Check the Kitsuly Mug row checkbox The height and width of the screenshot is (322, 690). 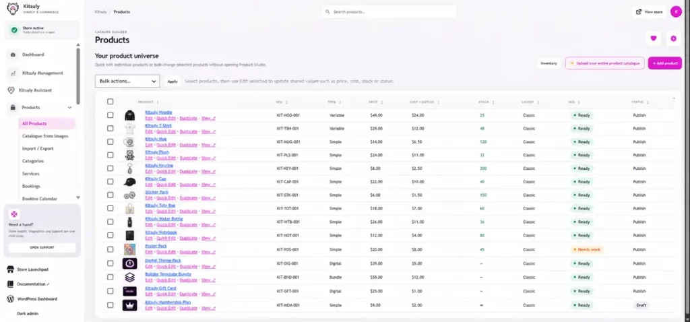[110, 141]
